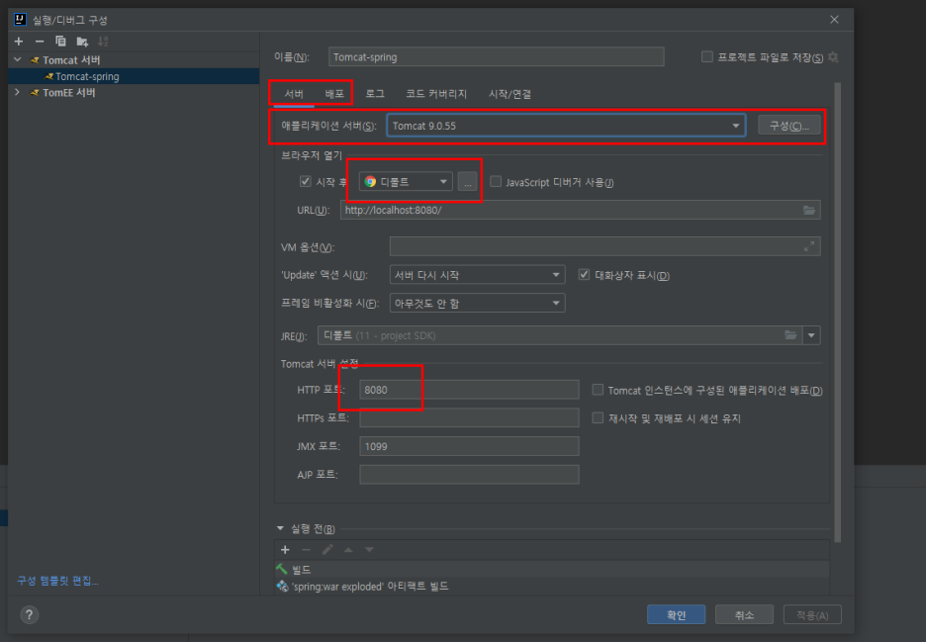Image resolution: width=926 pixels, height=642 pixels.
Task: Enable deploy applications configured in Tomcat instance
Action: pos(598,390)
